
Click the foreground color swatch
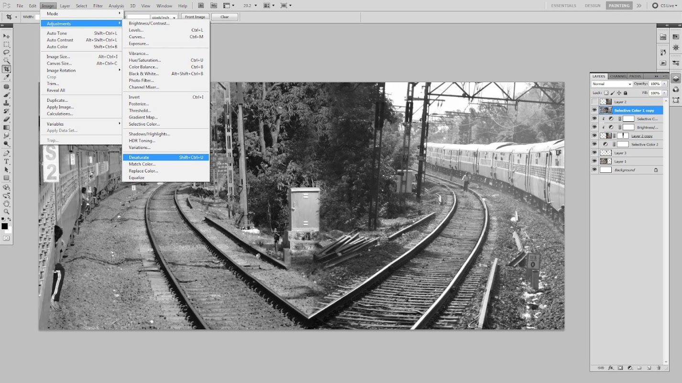pos(4,226)
